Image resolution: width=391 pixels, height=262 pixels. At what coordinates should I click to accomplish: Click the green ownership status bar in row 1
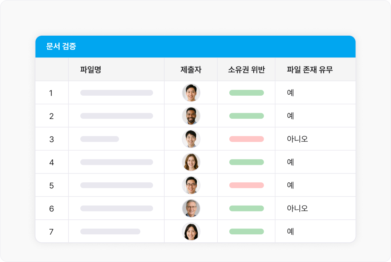246,93
